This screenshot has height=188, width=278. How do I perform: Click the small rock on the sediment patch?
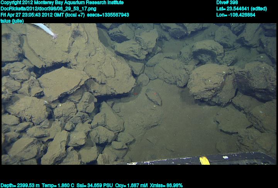click(x=153, y=97)
